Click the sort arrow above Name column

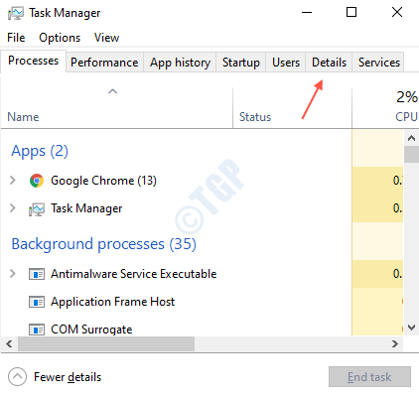[113, 91]
